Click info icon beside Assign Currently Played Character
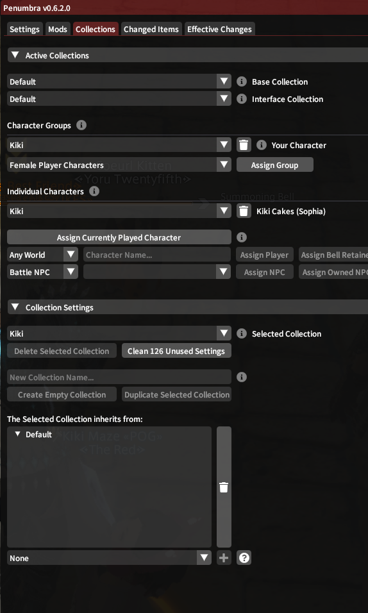The image size is (368, 613). (x=242, y=237)
